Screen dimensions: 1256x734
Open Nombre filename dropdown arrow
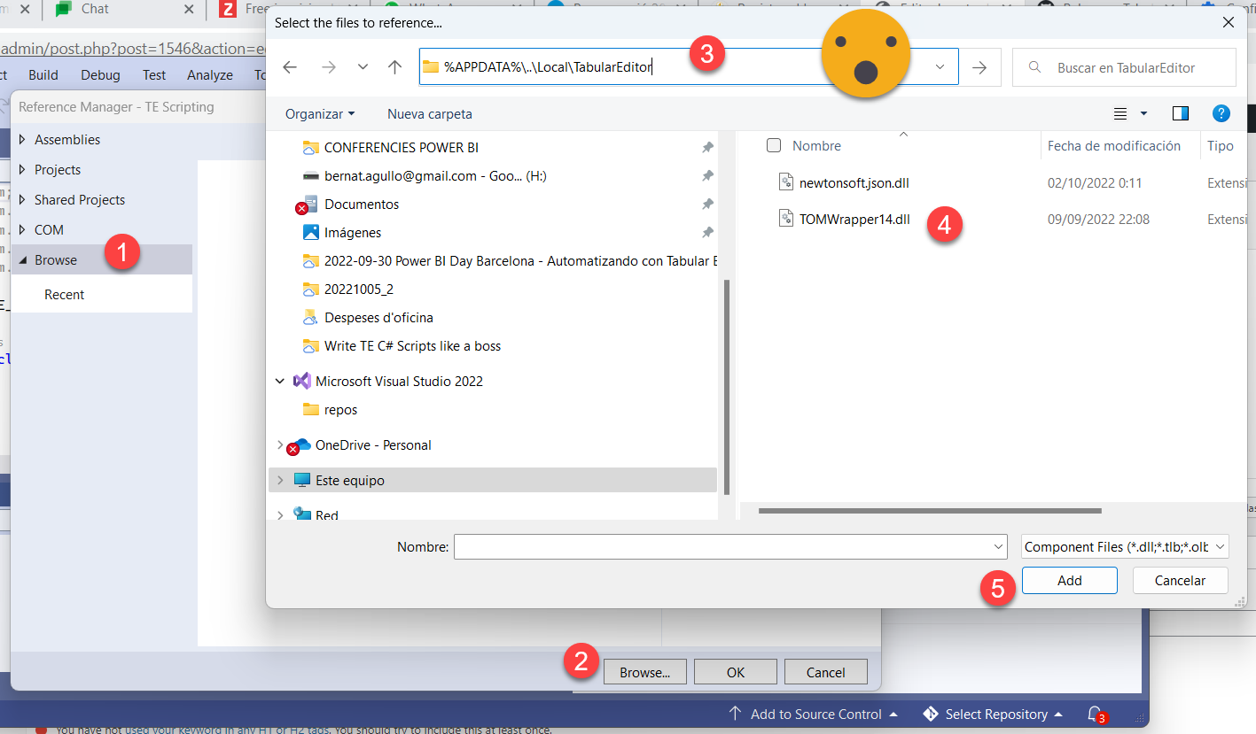999,547
